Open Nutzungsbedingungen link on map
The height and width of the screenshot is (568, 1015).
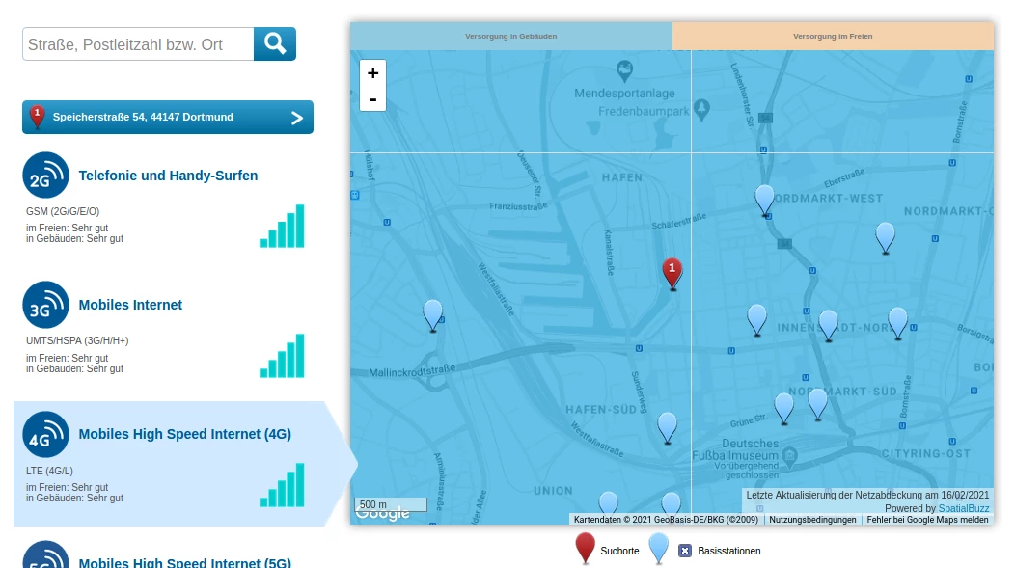coord(812,520)
